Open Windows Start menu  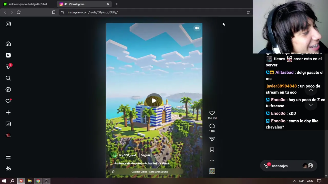[x=4, y=181]
